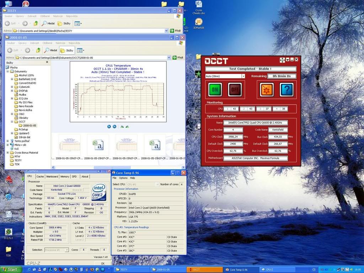The image size is (364, 273).
Task: Switch to the SPD tab in CPU-Z
Action: pos(74,177)
